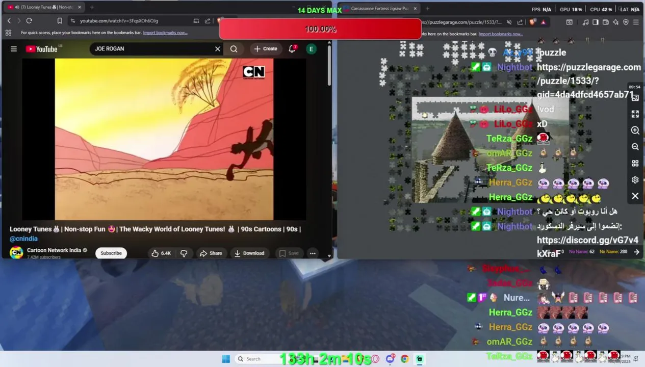This screenshot has width=645, height=367.
Task: Click the Looney Tunes video player
Action: (164, 139)
